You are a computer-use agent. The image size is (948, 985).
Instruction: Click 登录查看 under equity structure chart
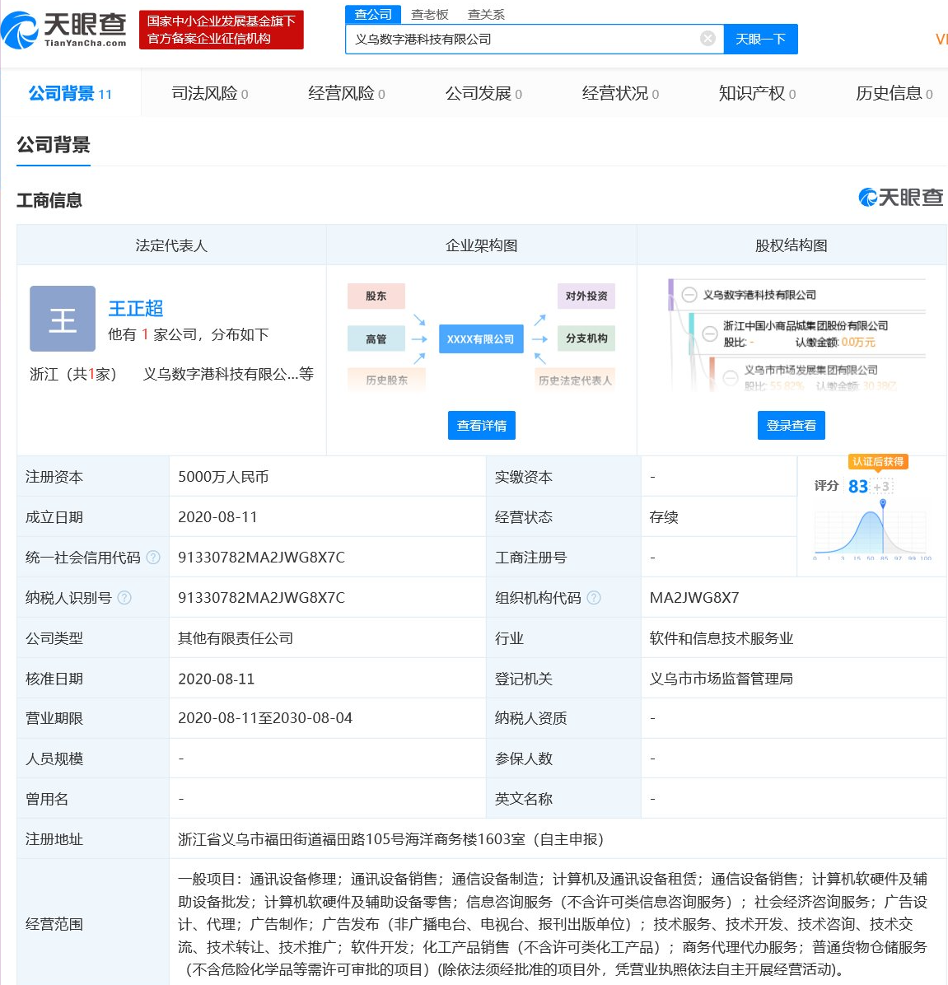(792, 425)
